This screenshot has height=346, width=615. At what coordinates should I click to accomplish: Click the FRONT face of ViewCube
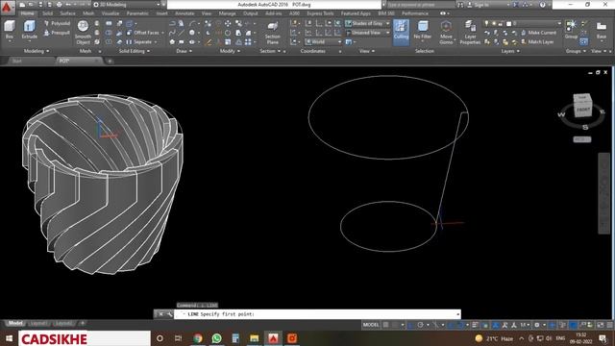click(x=582, y=110)
